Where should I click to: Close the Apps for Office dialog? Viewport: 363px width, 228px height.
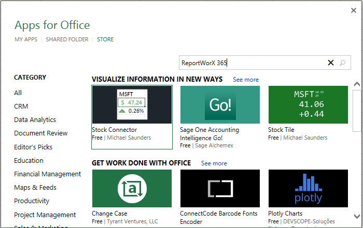pyautogui.click(x=354, y=10)
